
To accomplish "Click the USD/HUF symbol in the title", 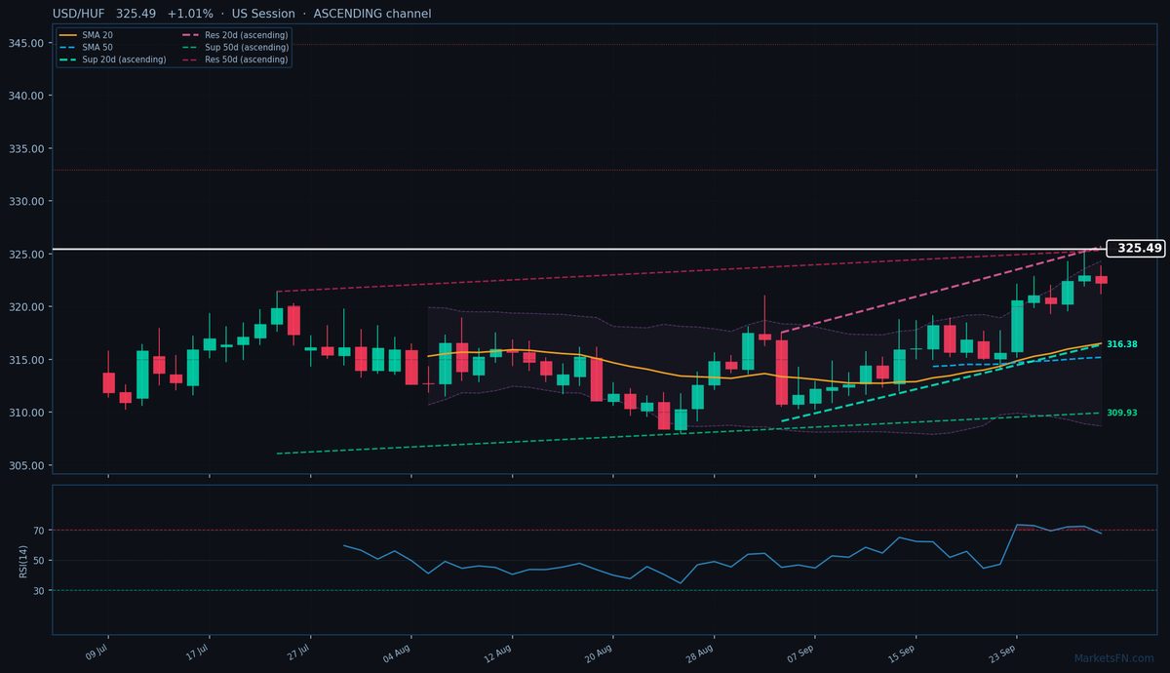I will (80, 14).
